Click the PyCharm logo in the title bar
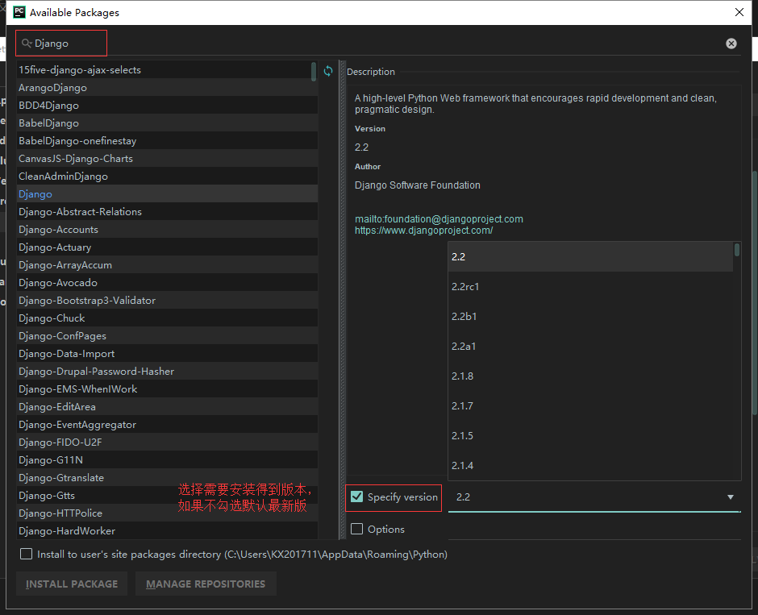Screen dimensions: 758x615 point(19,12)
